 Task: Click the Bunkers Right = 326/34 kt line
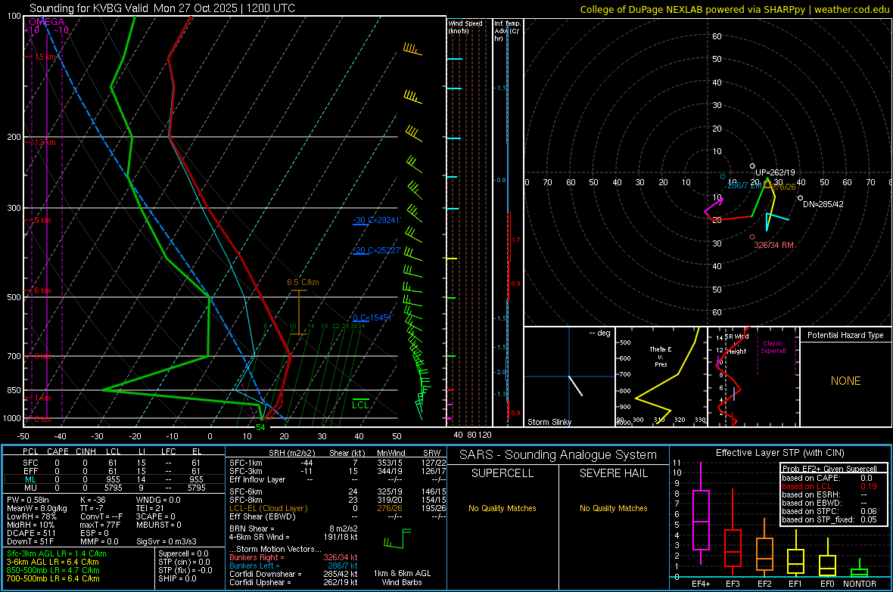(294, 557)
